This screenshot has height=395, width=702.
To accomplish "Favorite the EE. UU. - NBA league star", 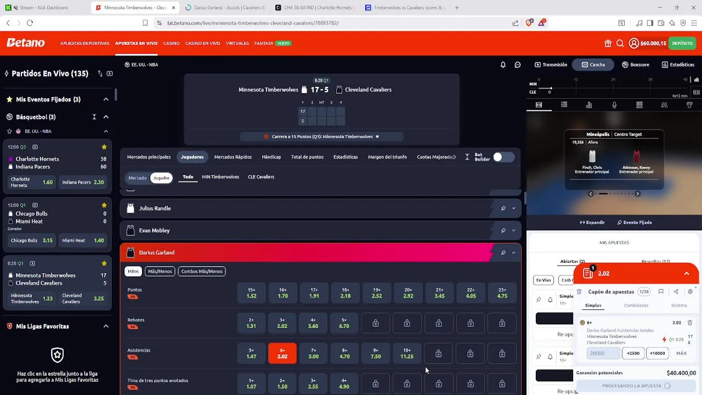I will pyautogui.click(x=9, y=132).
